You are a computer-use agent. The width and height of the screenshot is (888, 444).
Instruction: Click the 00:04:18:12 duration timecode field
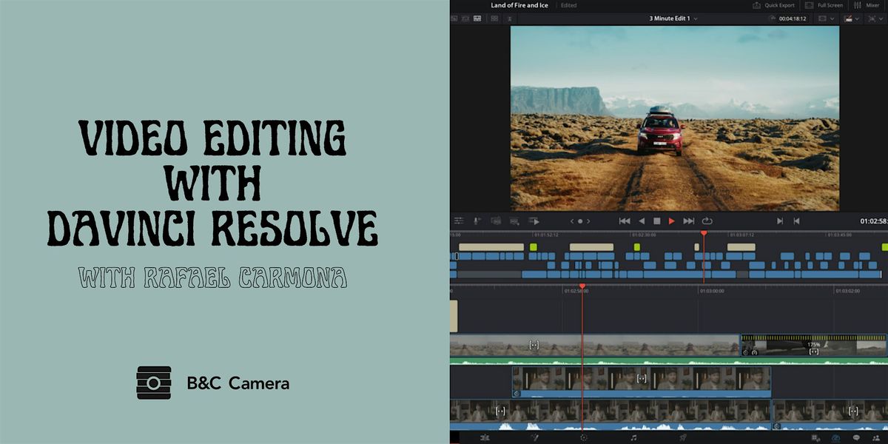tap(792, 18)
